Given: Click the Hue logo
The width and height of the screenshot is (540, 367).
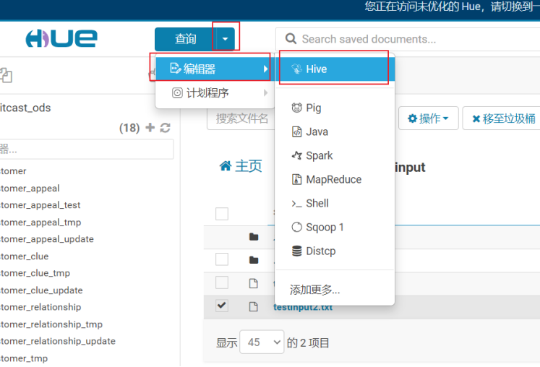Looking at the screenshot, I should [x=61, y=38].
